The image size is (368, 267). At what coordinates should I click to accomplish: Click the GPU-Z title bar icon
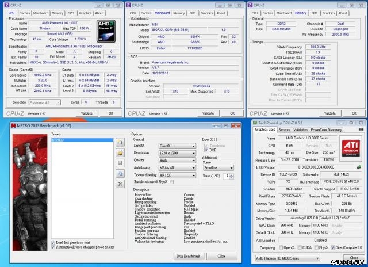tap(255, 123)
